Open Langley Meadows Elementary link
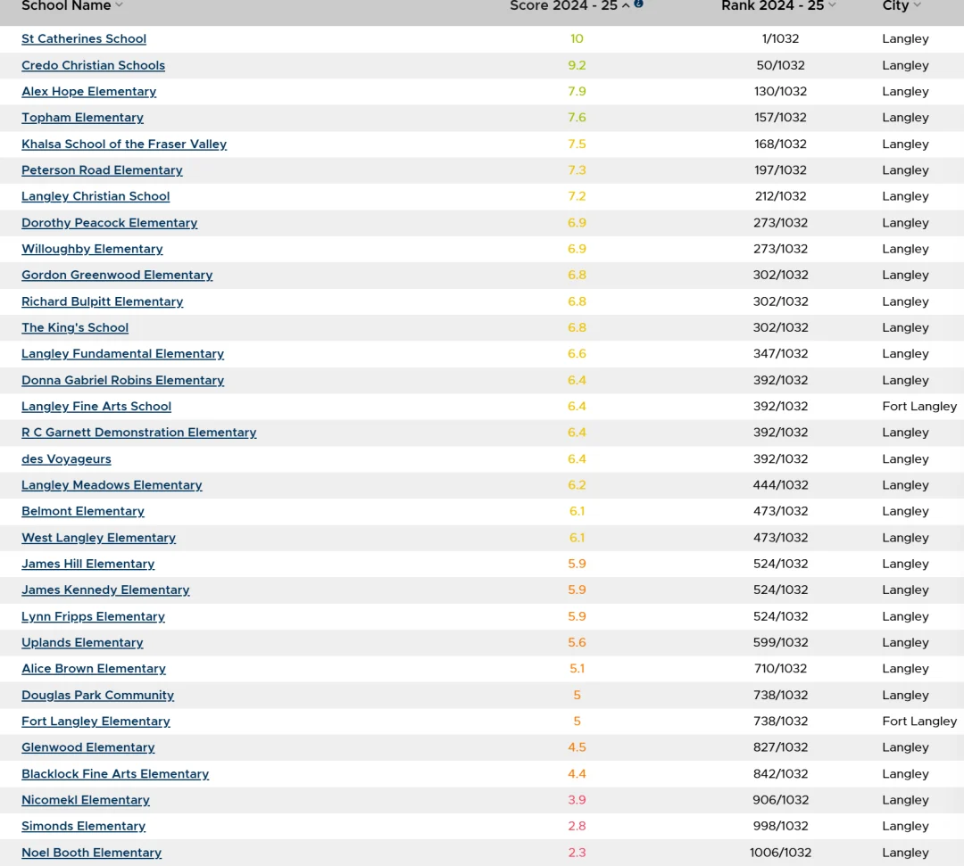 [112, 485]
